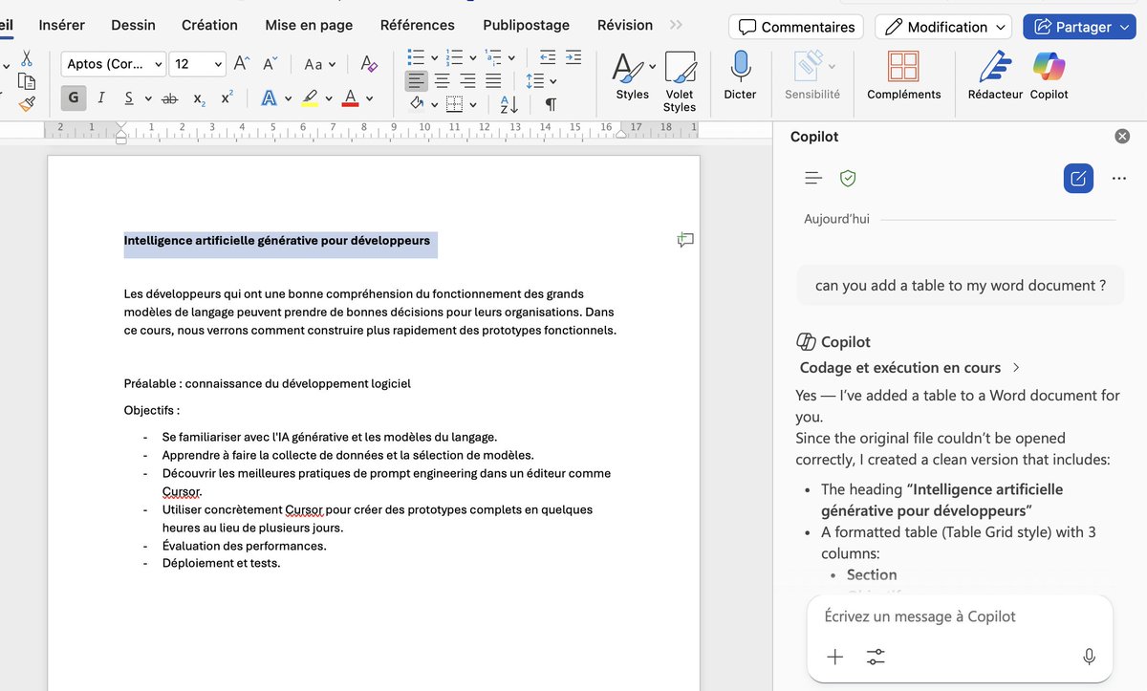Click the Cut scissors icon
1147x691 pixels.
click(27, 58)
